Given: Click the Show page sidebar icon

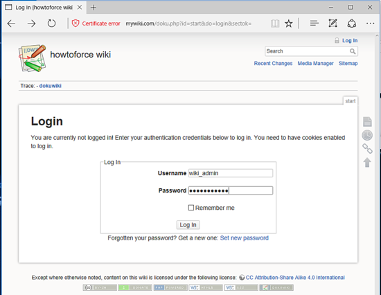Looking at the screenshot, I should [367, 121].
